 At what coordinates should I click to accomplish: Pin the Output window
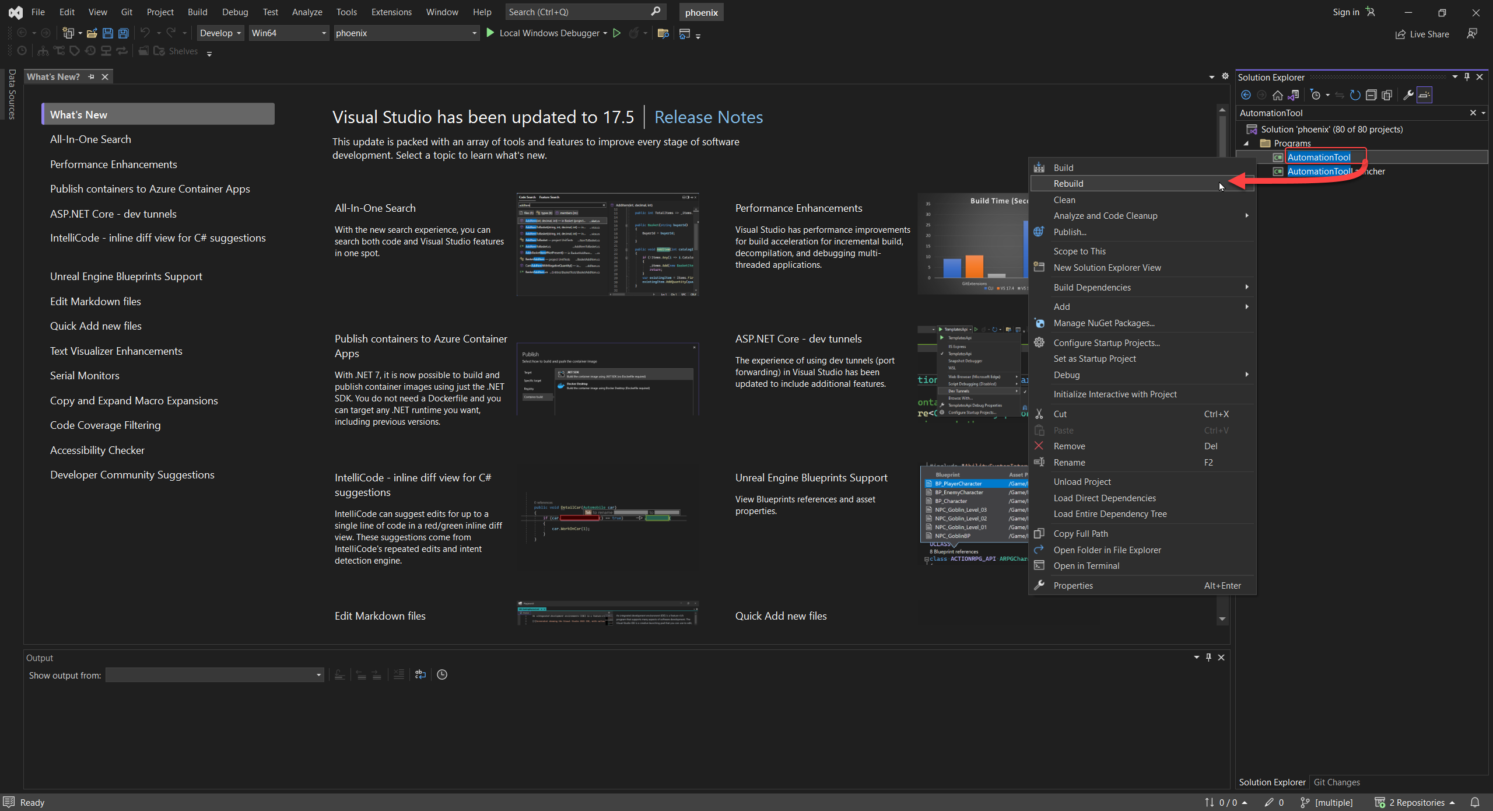pyautogui.click(x=1208, y=657)
